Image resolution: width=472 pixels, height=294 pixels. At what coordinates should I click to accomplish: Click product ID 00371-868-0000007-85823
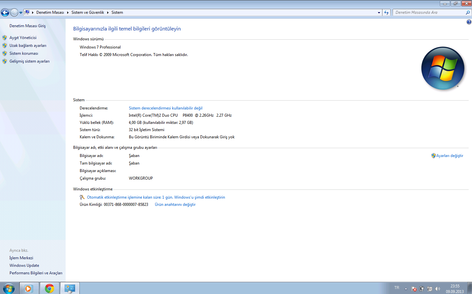click(126, 205)
